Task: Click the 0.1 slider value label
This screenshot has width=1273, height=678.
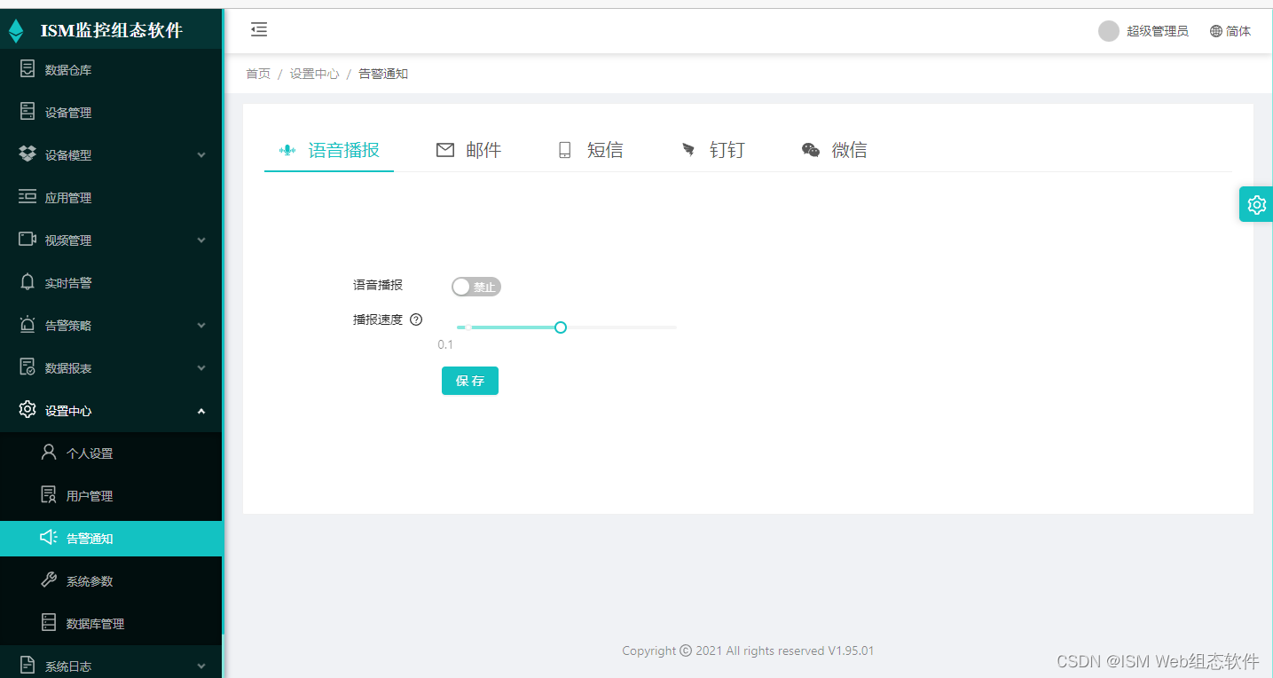Action: tap(445, 344)
